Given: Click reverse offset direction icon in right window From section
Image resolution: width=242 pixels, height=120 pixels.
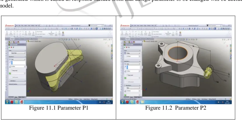Looking at the screenshot, I should click(x=125, y=53).
